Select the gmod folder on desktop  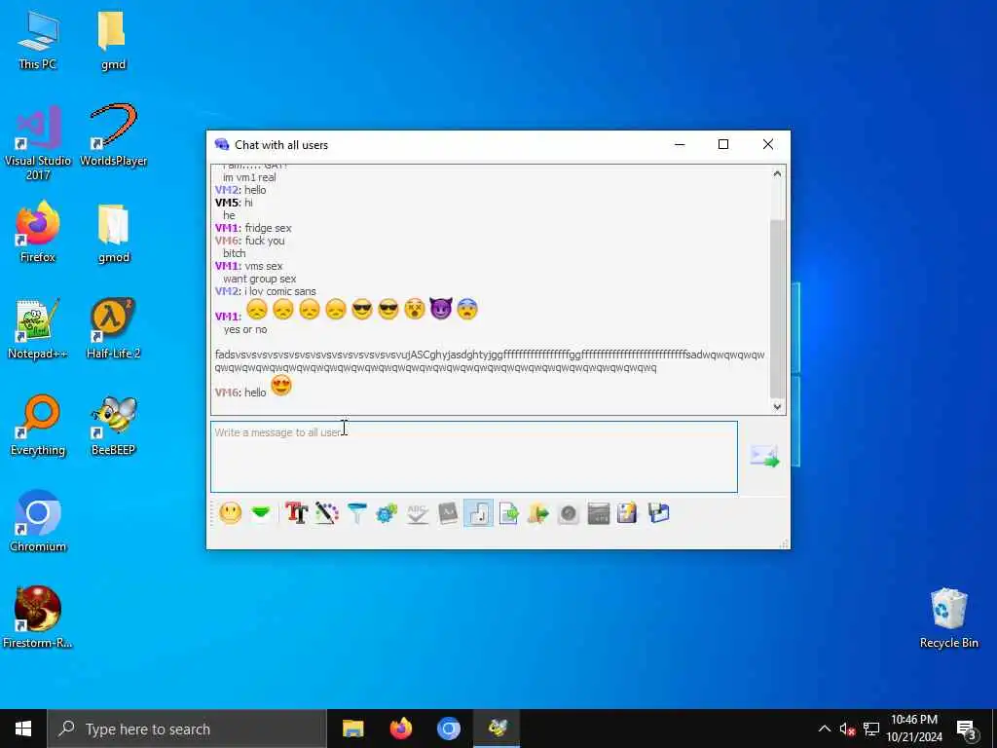pyautogui.click(x=113, y=233)
